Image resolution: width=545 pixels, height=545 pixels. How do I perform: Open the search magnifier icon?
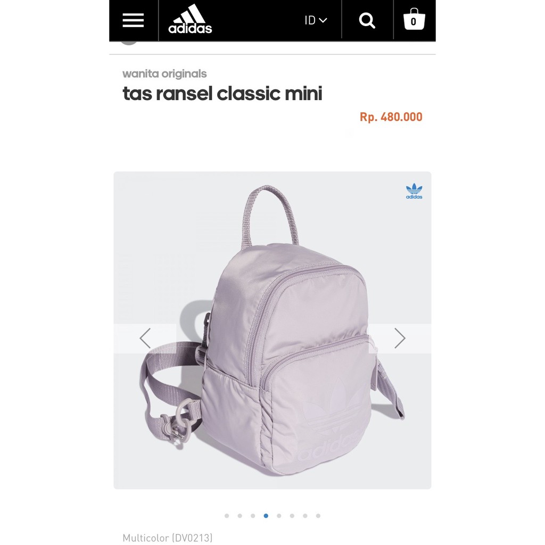[367, 21]
